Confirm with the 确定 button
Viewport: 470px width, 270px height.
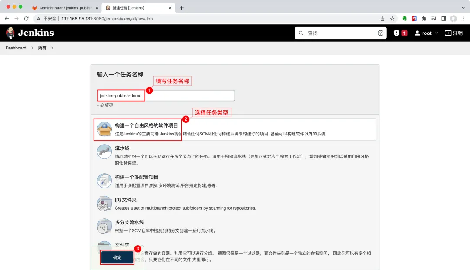[117, 257]
